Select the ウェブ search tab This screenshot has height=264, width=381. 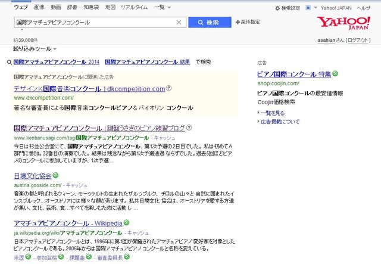pos(21,7)
